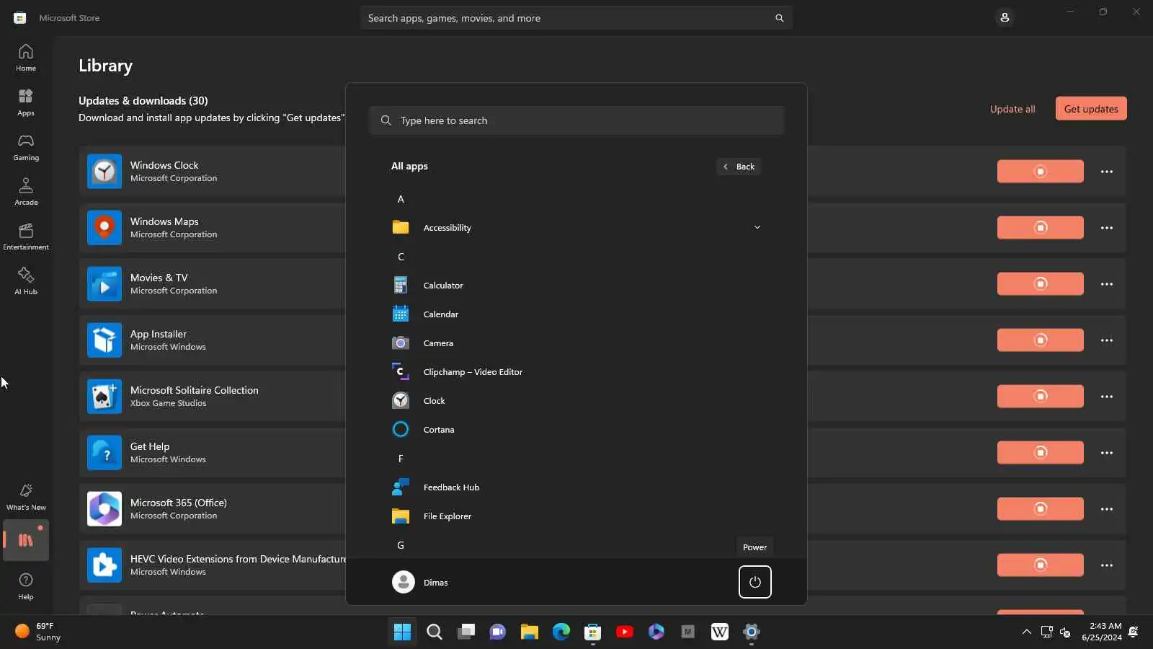This screenshot has height=649, width=1153.
Task: Open the Dimas user profile
Action: point(420,582)
